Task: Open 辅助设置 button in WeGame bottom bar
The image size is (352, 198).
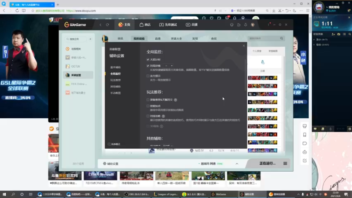Action: pos(111,164)
